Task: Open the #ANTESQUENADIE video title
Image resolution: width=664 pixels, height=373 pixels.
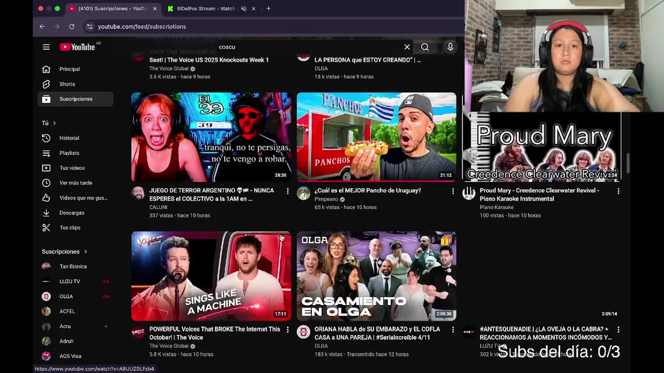Action: pyautogui.click(x=546, y=333)
